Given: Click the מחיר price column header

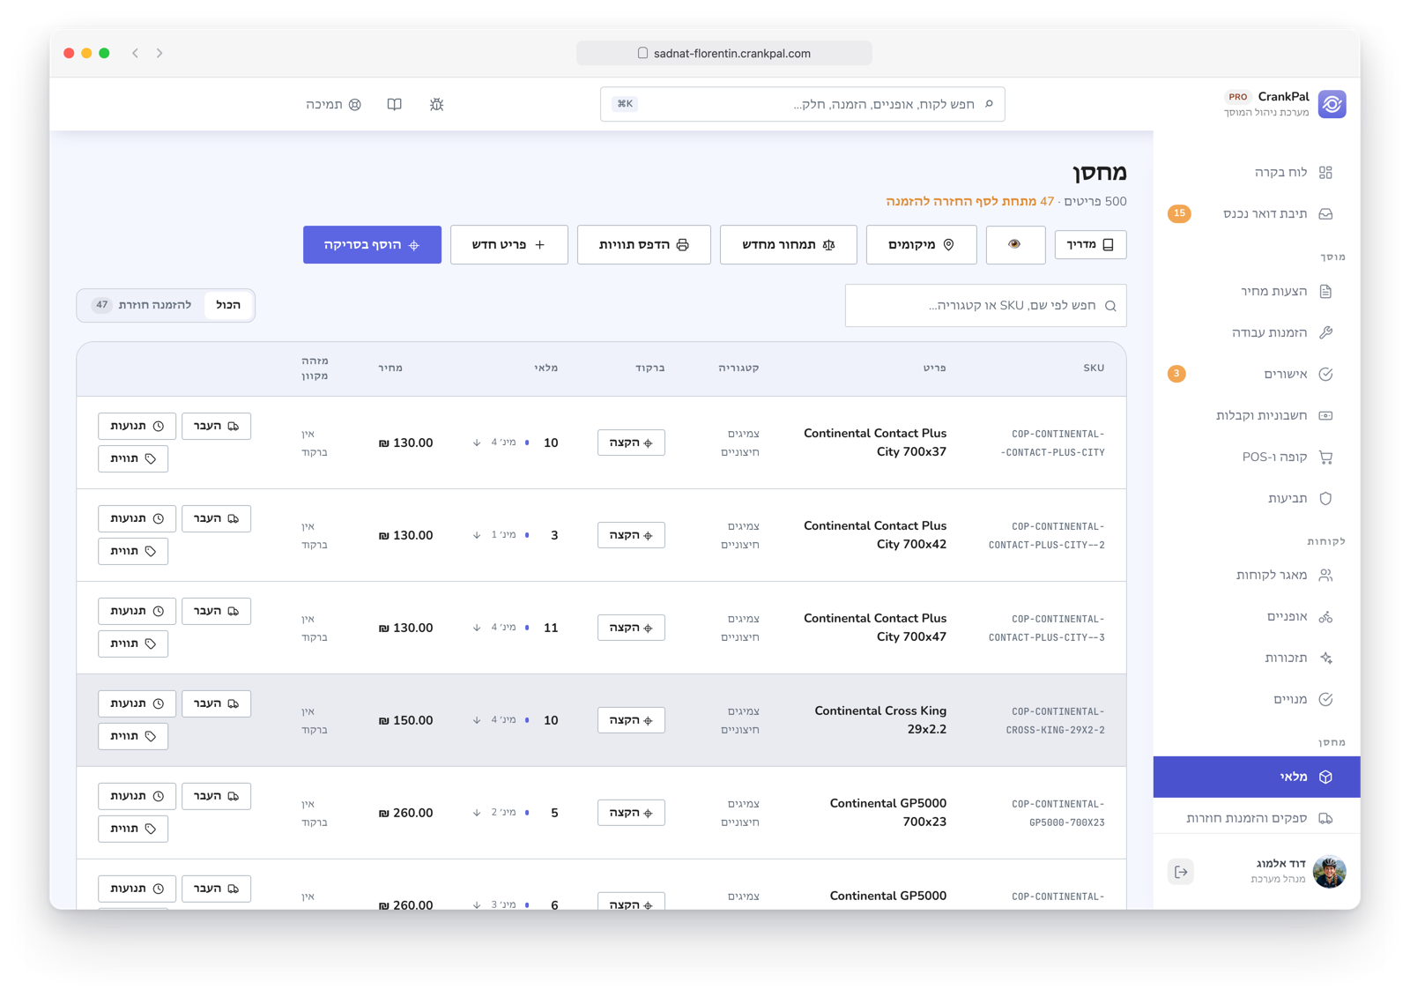Looking at the screenshot, I should coord(390,368).
